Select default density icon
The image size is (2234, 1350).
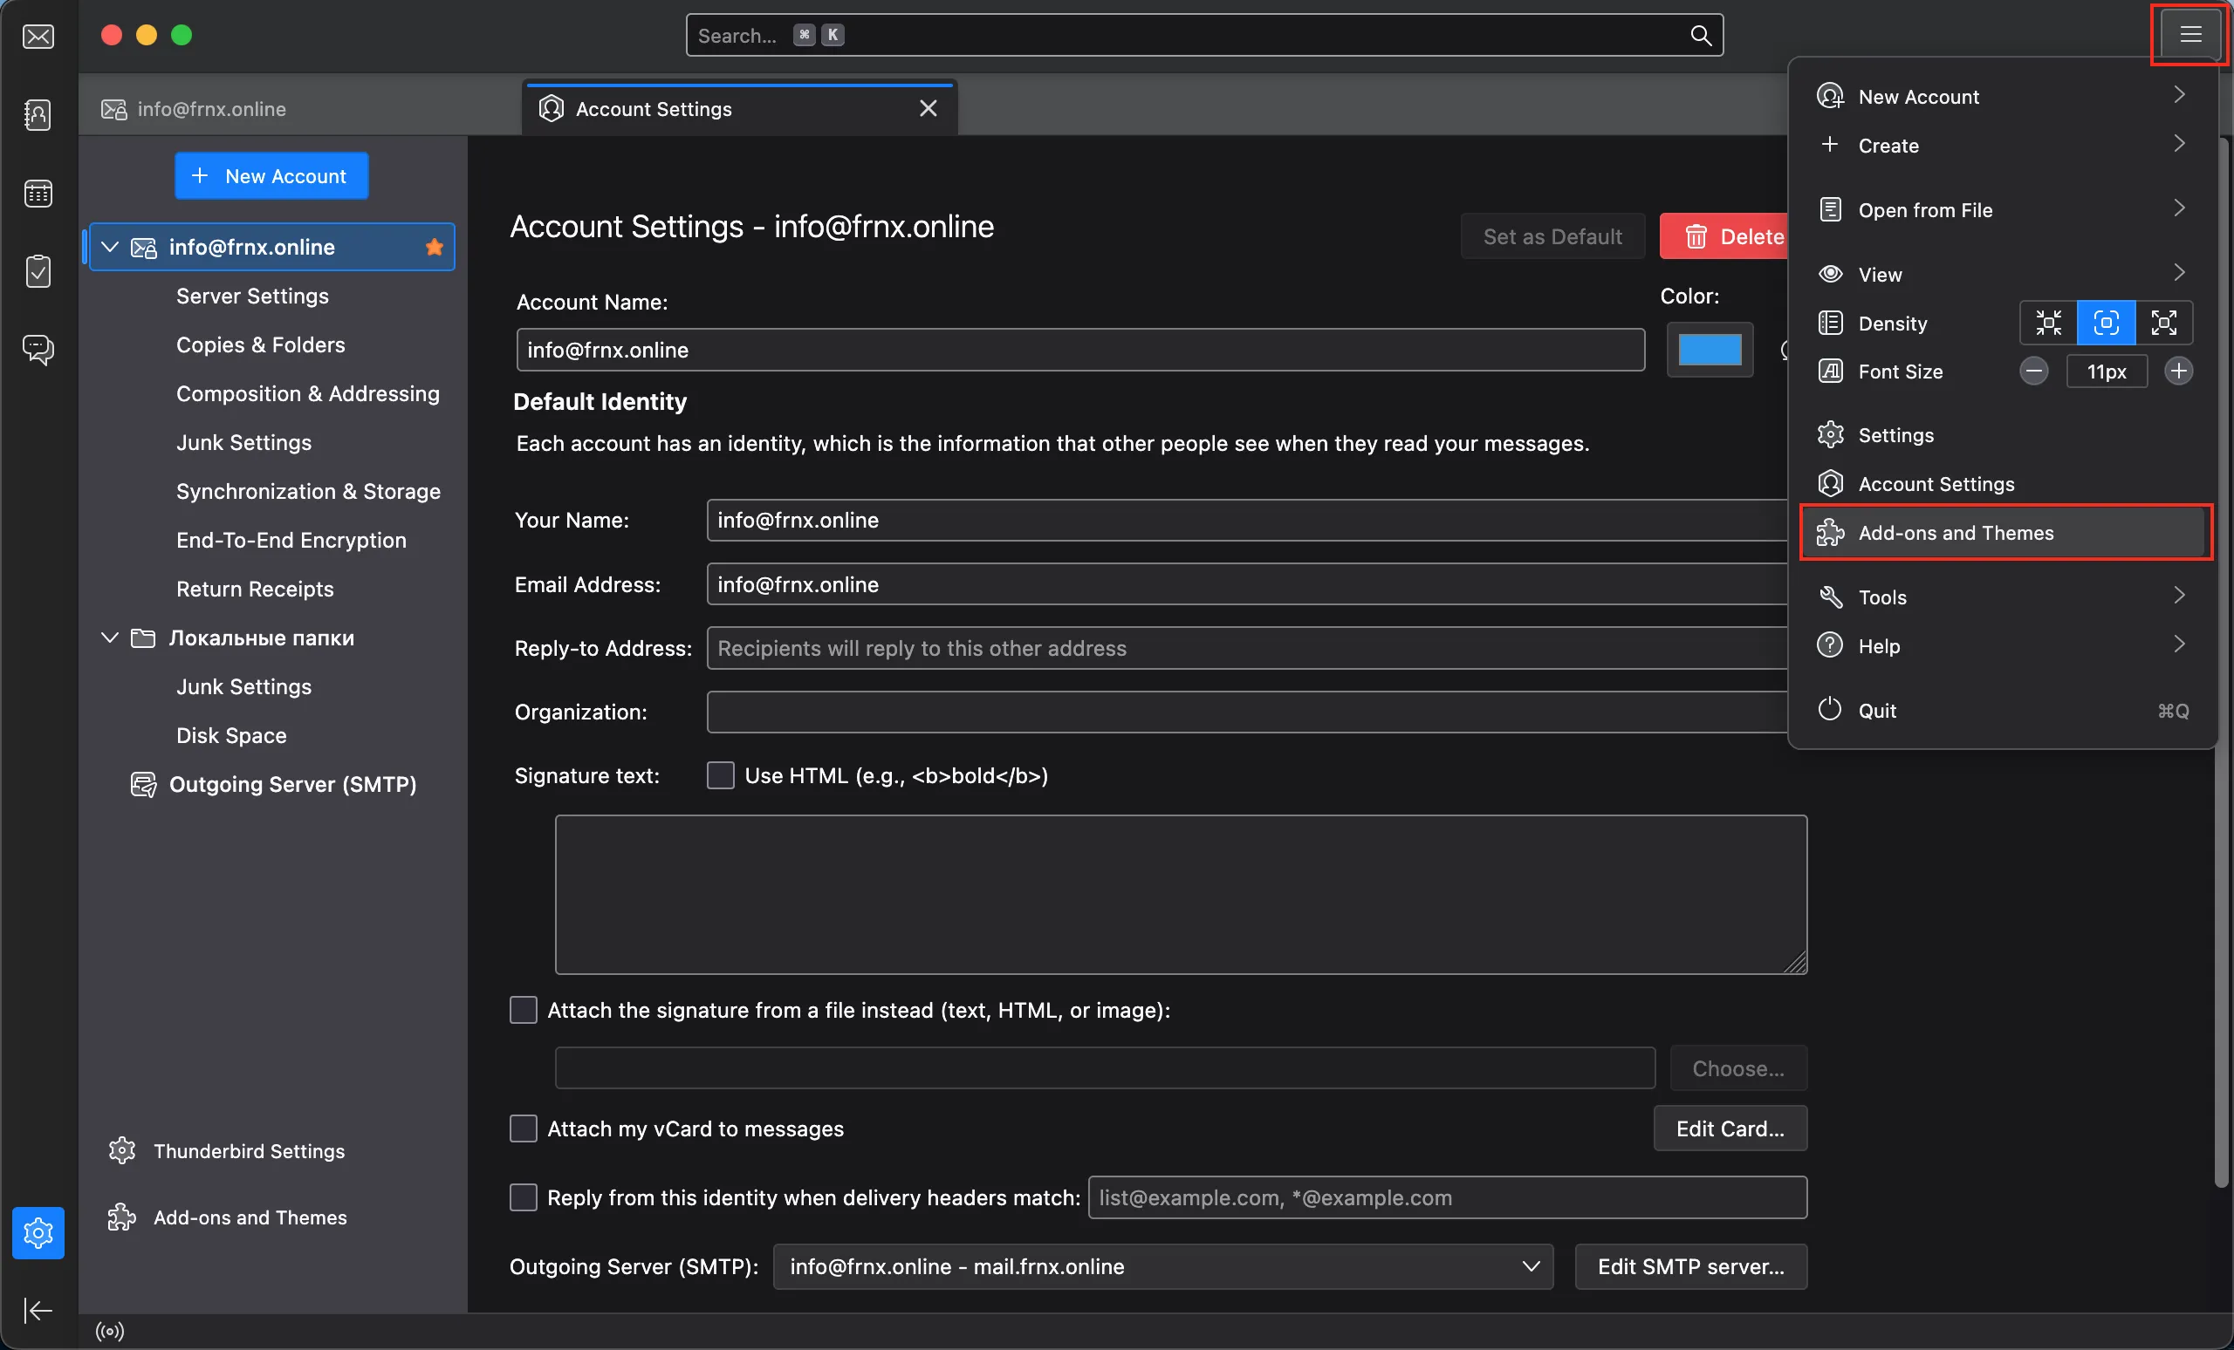tap(2107, 323)
